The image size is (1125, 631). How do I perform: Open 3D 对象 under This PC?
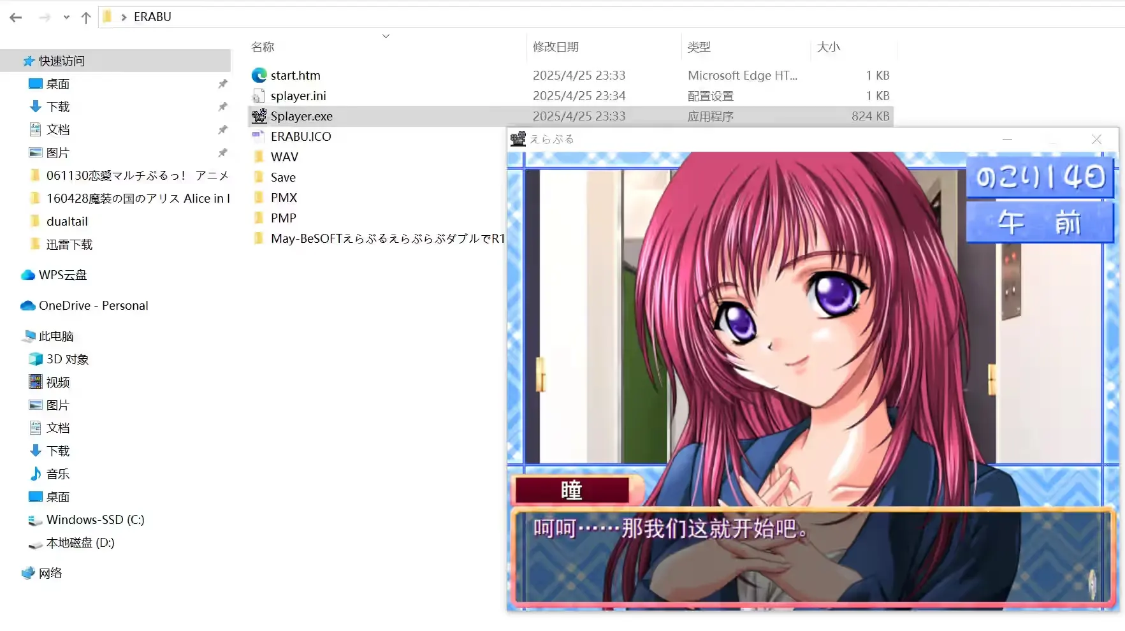(68, 359)
